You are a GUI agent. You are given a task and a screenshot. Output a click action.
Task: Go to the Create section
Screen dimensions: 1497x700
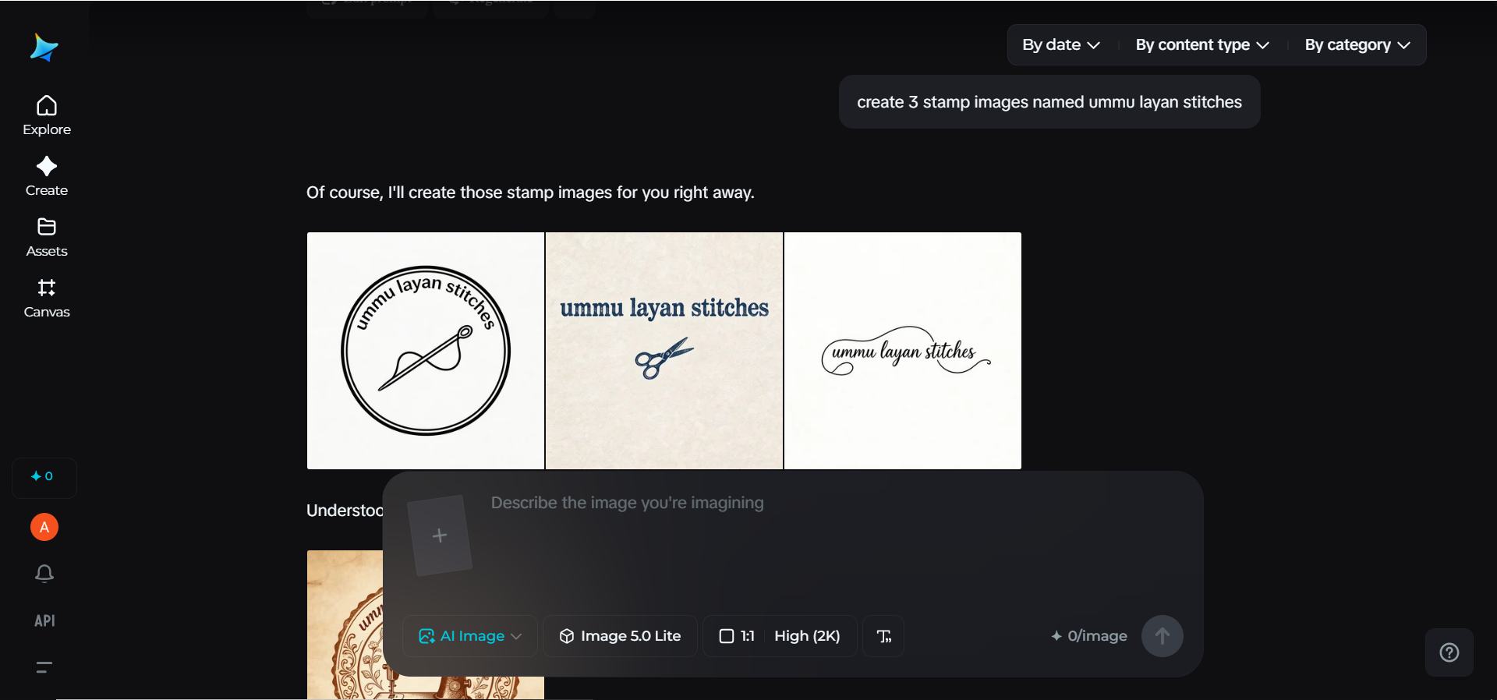click(47, 177)
